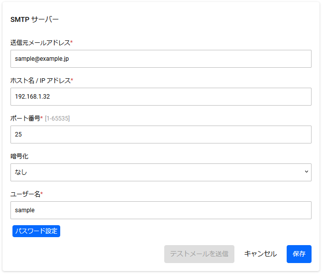Image resolution: width=322 pixels, height=274 pixels.
Task: Focus the ホスト名 / IP アドレス field
Action: click(x=161, y=97)
